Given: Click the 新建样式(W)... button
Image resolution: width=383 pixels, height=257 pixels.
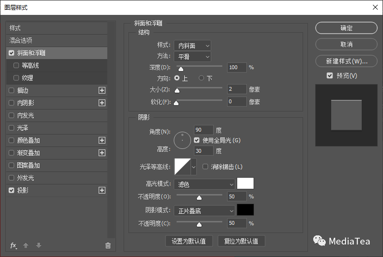Looking at the screenshot, I should 346,61.
